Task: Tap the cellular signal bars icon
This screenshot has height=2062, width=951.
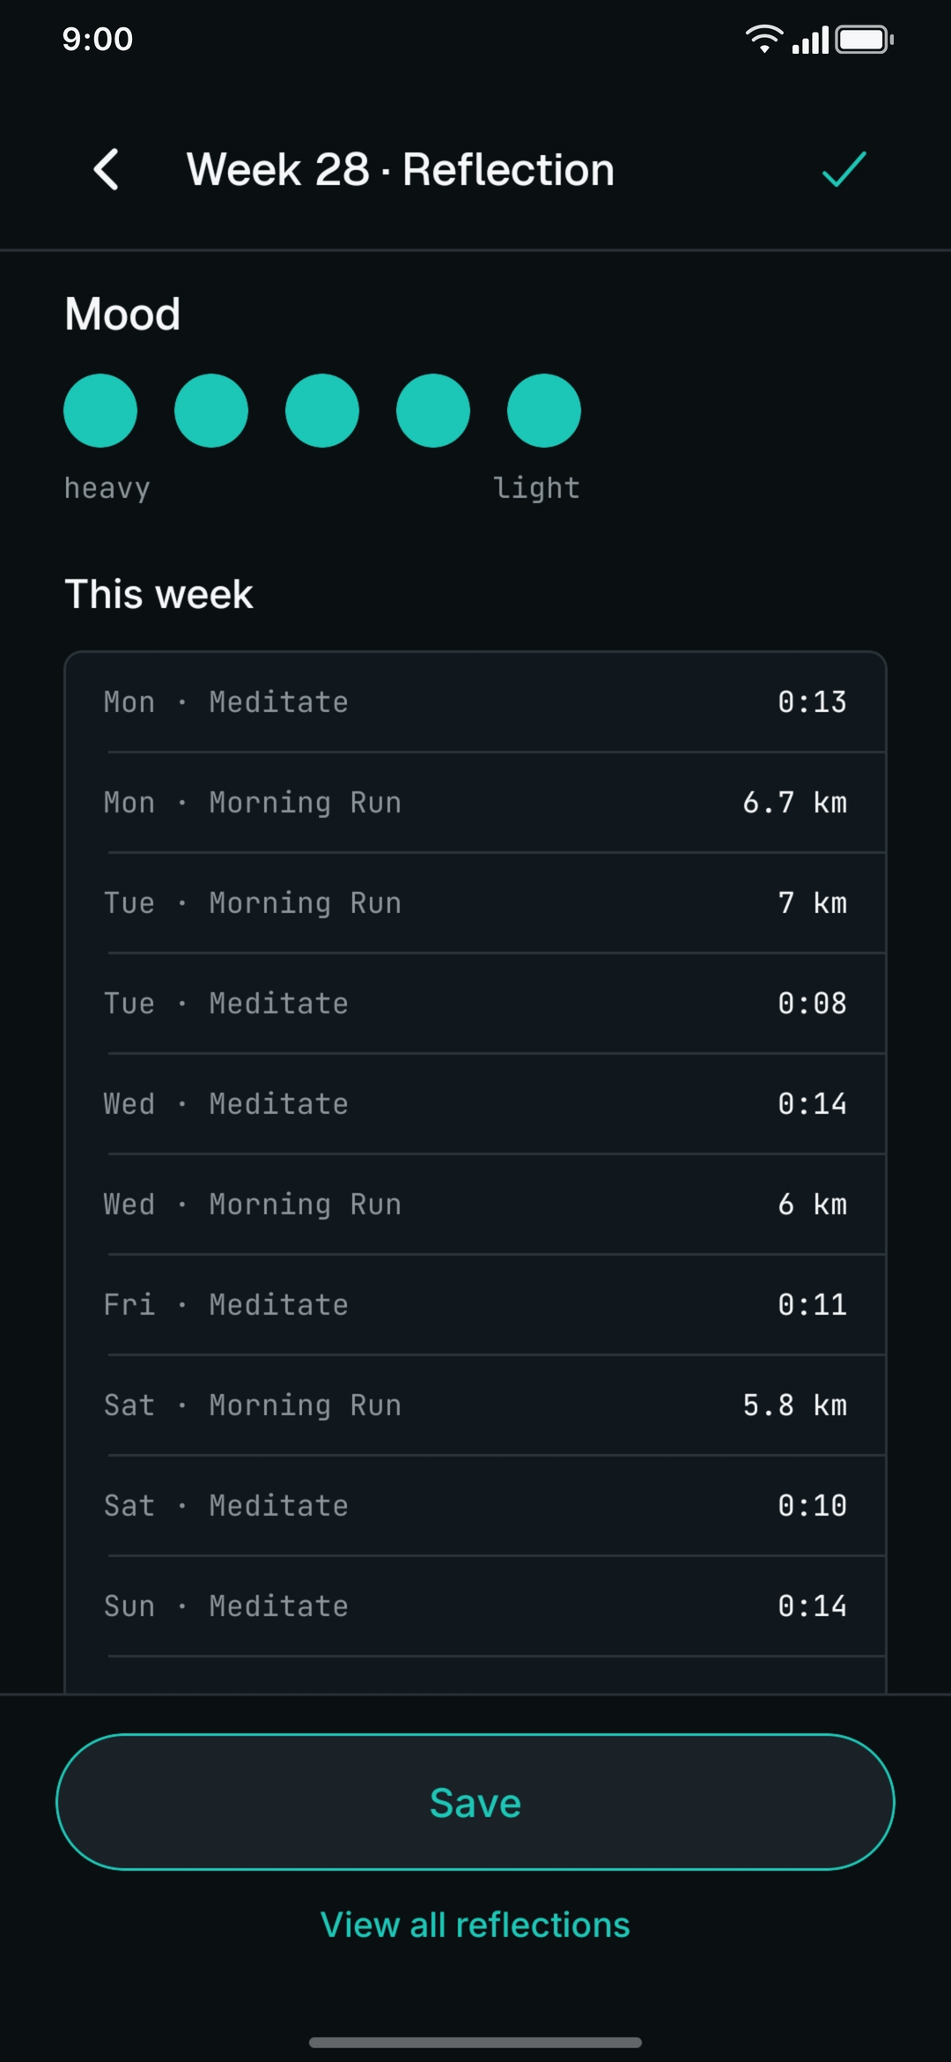Action: click(x=810, y=40)
